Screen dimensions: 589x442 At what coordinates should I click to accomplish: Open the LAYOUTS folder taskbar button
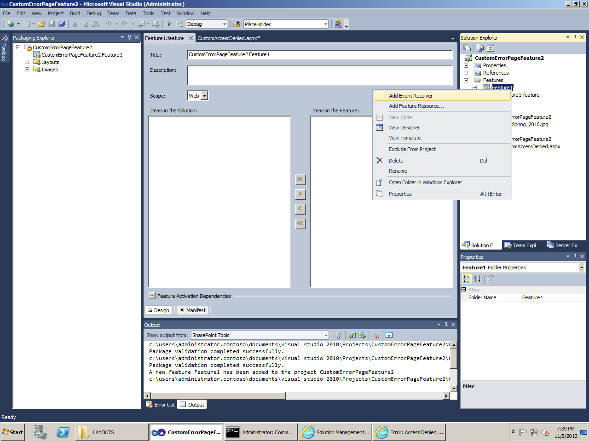(x=112, y=432)
